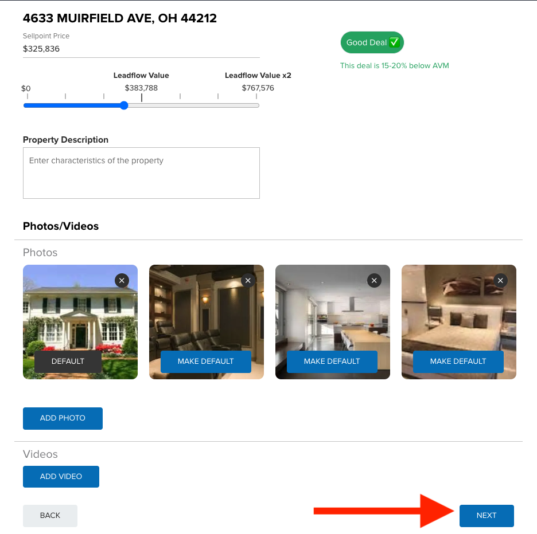Click the ADD PHOTO button

(x=63, y=418)
